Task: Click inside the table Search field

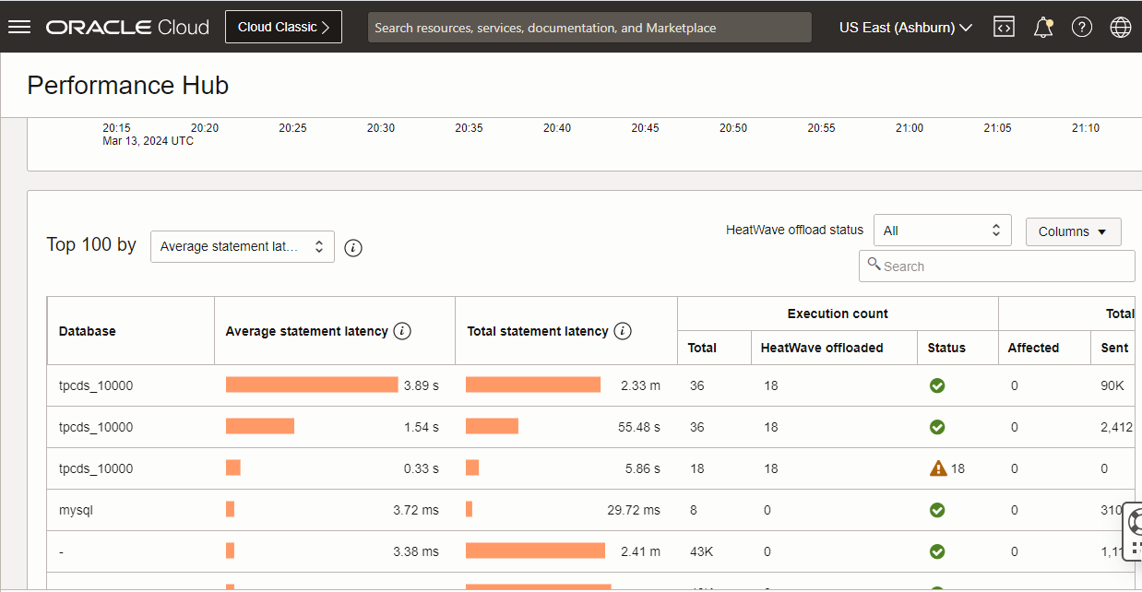Action: pos(996,266)
